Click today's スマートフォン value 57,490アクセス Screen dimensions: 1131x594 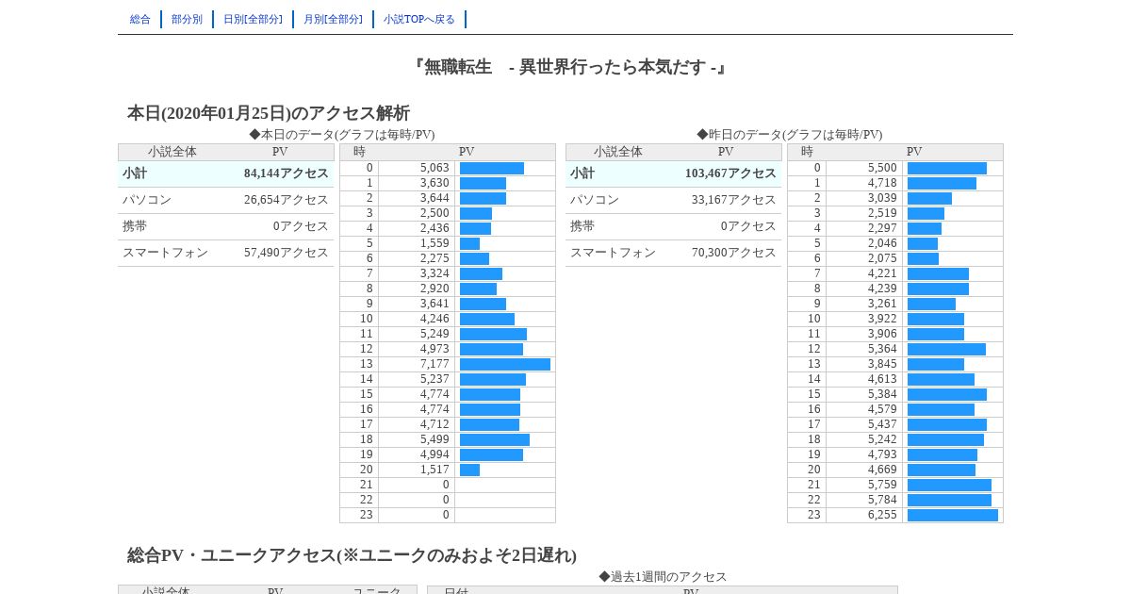pos(287,253)
